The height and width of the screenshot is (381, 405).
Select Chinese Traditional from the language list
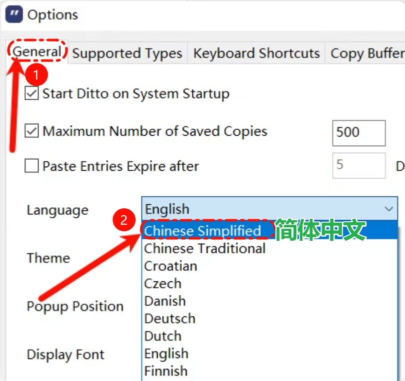click(x=269, y=248)
